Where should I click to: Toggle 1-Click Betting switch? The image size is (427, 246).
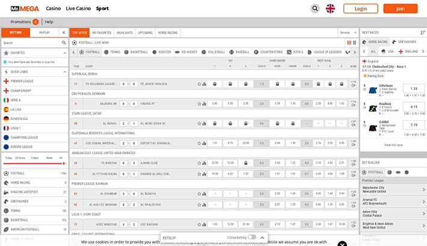(252, 237)
